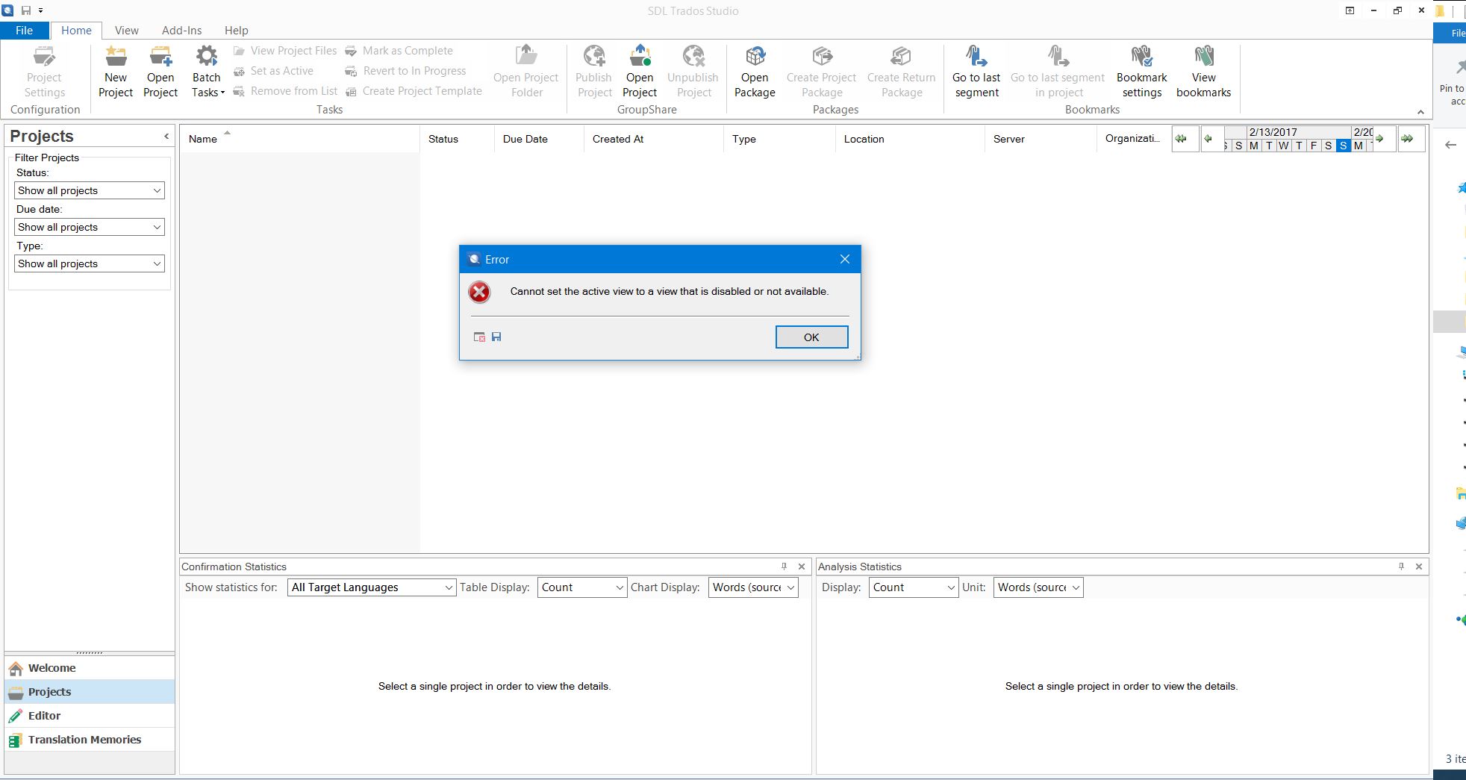The width and height of the screenshot is (1466, 780).
Task: Sort by the Status column header
Action: pos(457,139)
